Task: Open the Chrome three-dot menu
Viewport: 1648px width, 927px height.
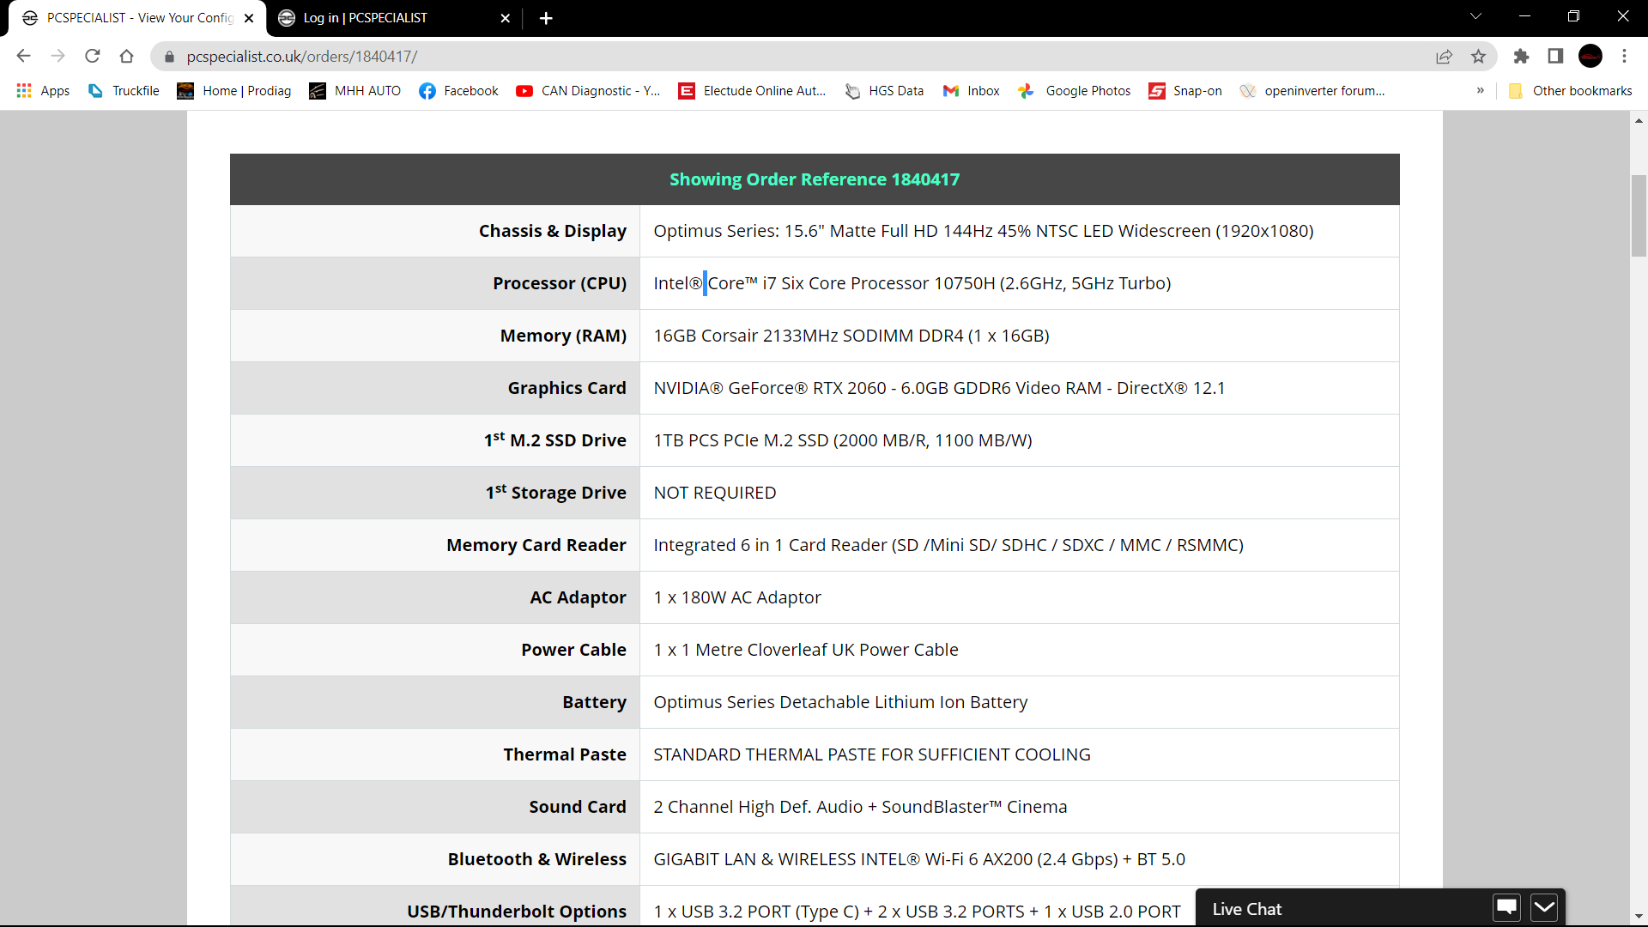Action: click(x=1624, y=57)
